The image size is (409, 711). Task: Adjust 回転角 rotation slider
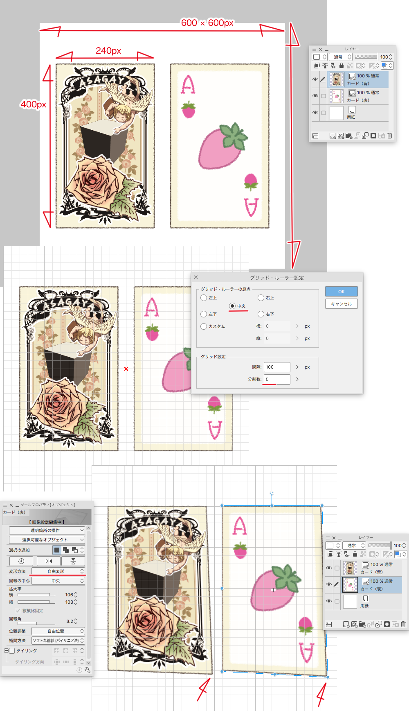(36, 623)
